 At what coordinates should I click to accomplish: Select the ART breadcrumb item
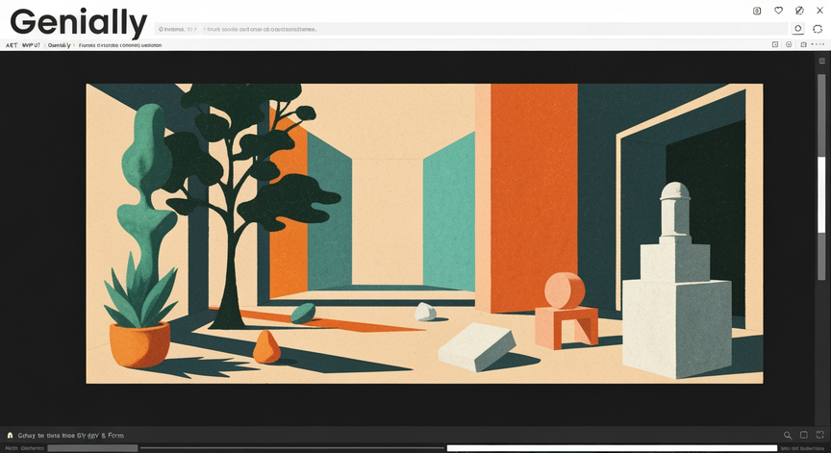12,45
